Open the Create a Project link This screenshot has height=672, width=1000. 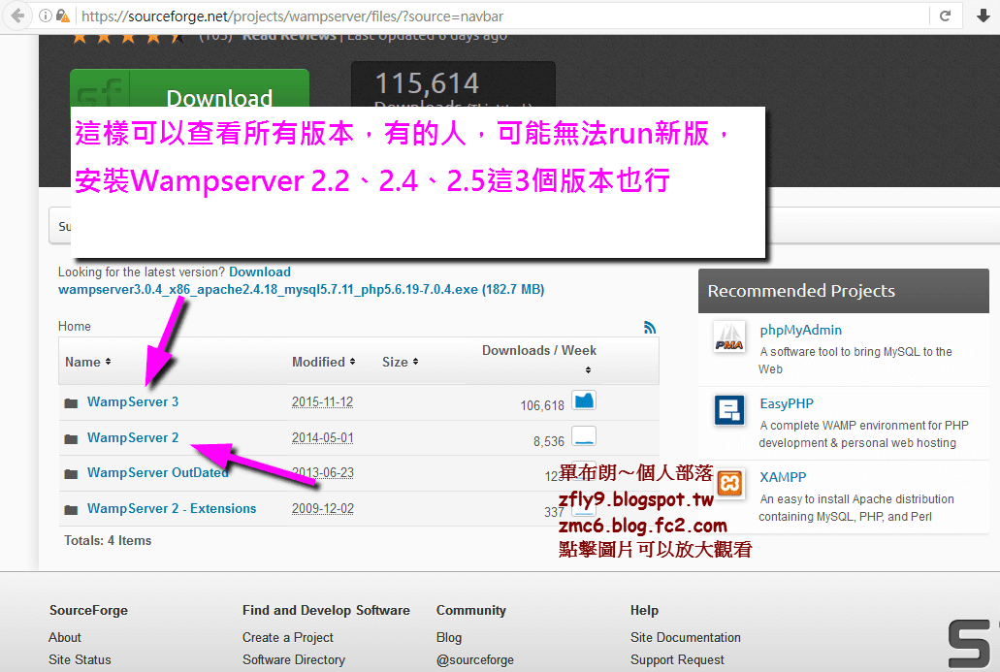(x=288, y=637)
